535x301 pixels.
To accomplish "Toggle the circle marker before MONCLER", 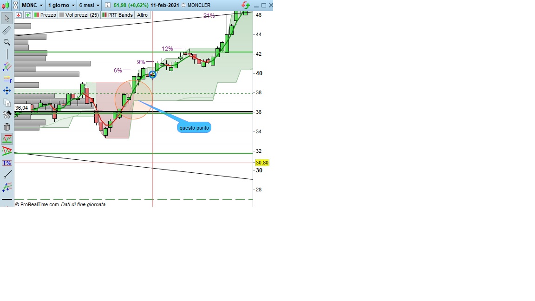I will [183, 6].
